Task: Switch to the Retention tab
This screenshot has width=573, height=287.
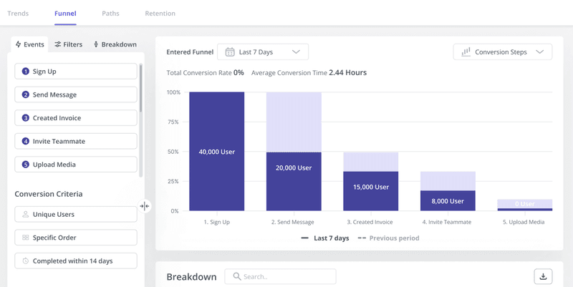Action: 160,14
